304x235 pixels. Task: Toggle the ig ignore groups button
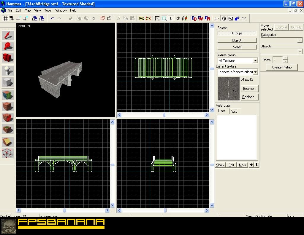[x=93, y=18]
